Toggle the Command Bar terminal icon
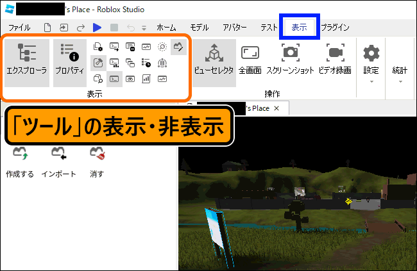 pos(114,79)
